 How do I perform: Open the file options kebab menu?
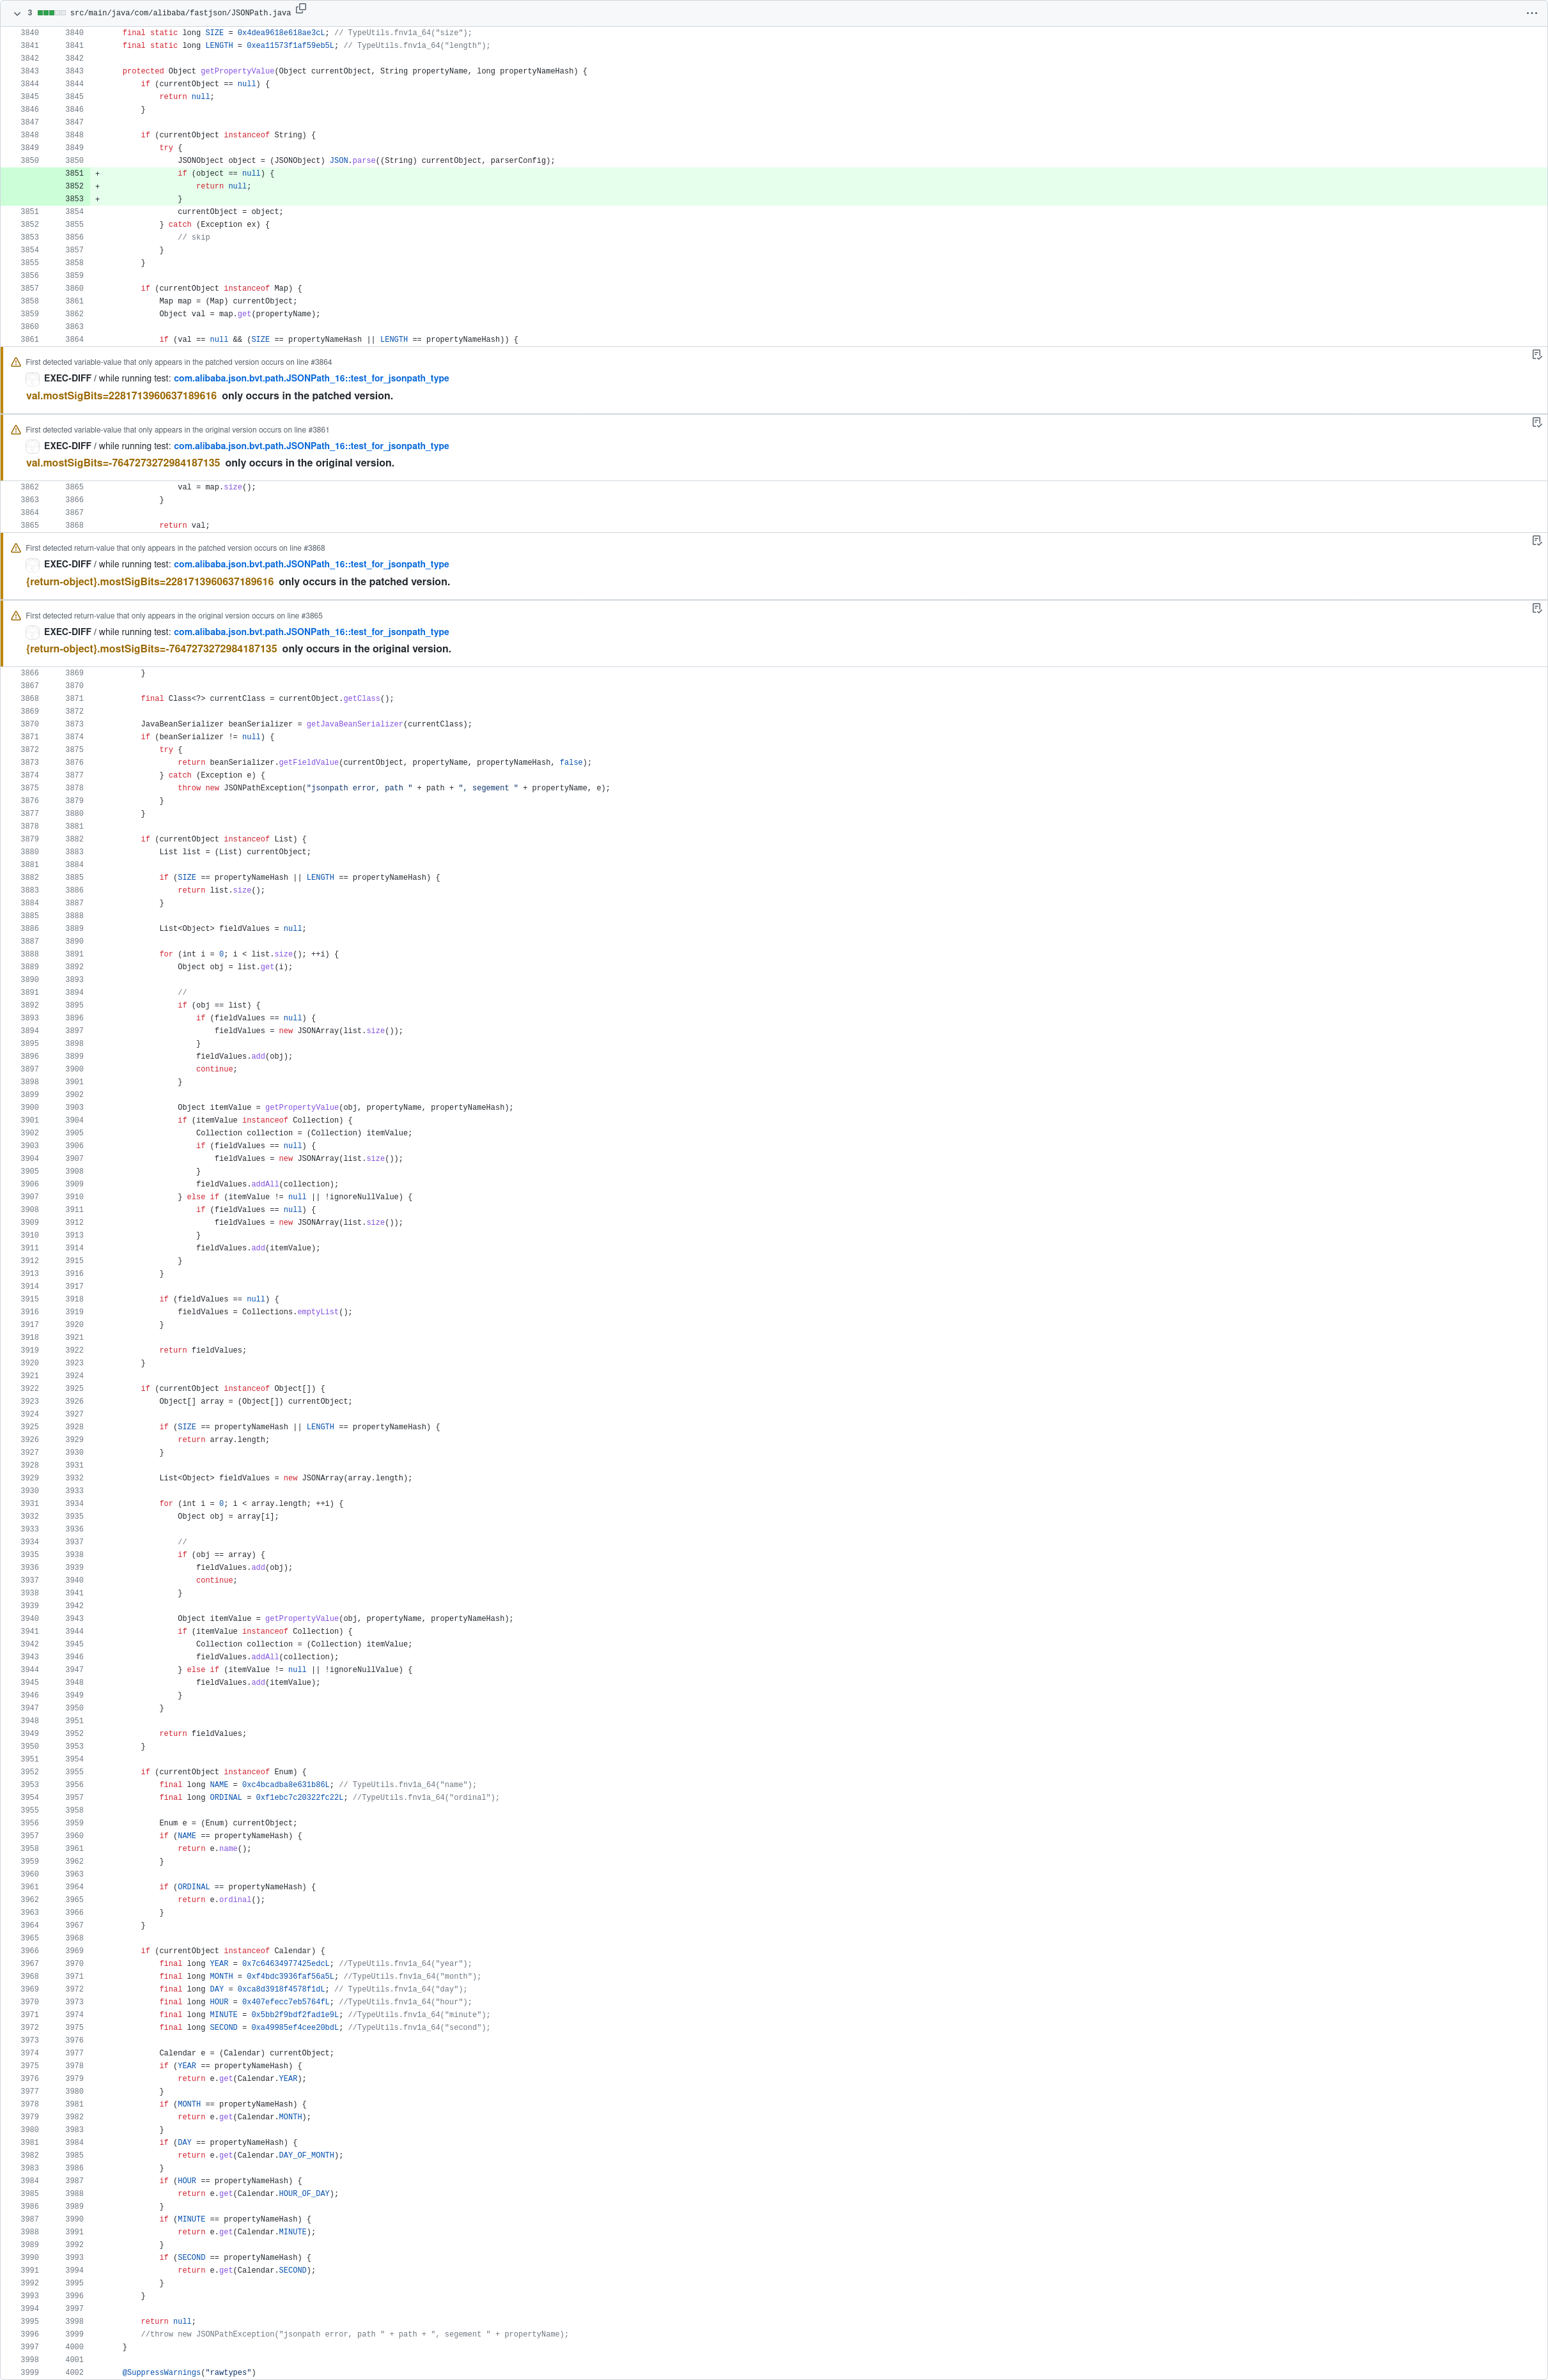[x=1531, y=13]
